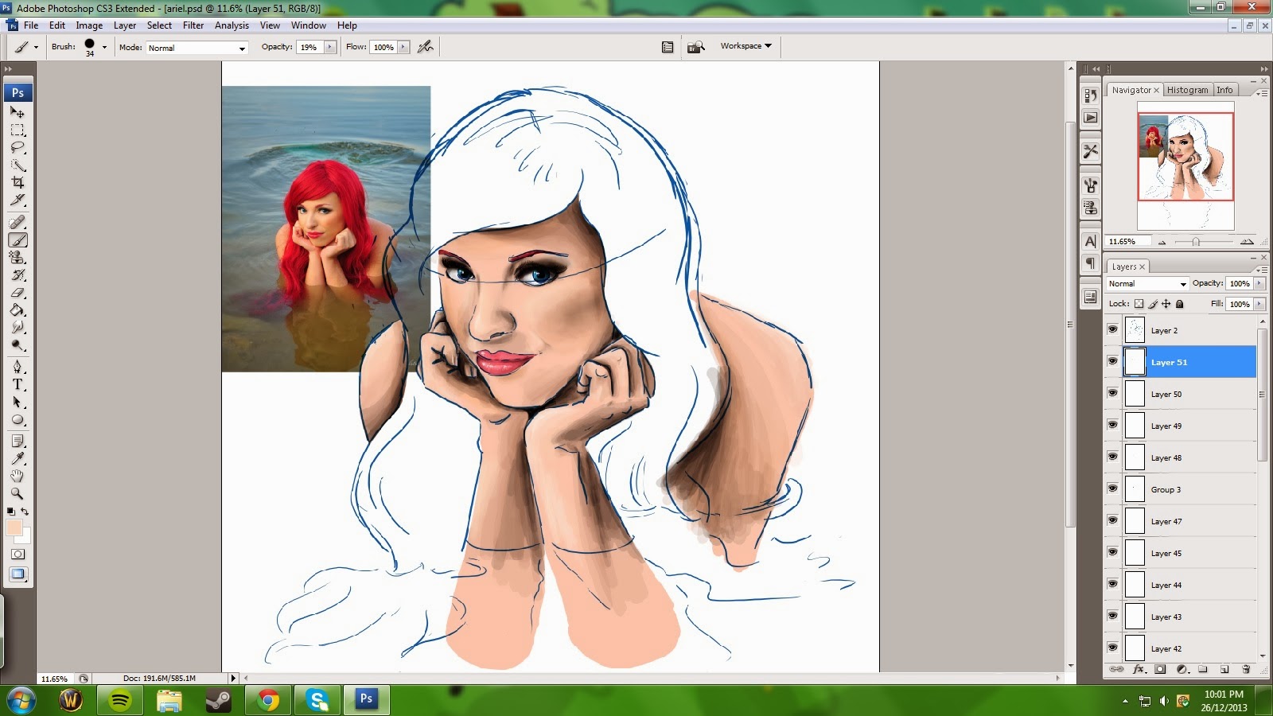Open the Filter menu

[193, 25]
